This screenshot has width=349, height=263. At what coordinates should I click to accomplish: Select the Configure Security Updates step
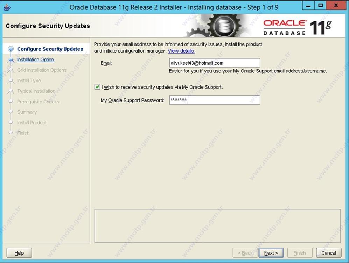50,49
